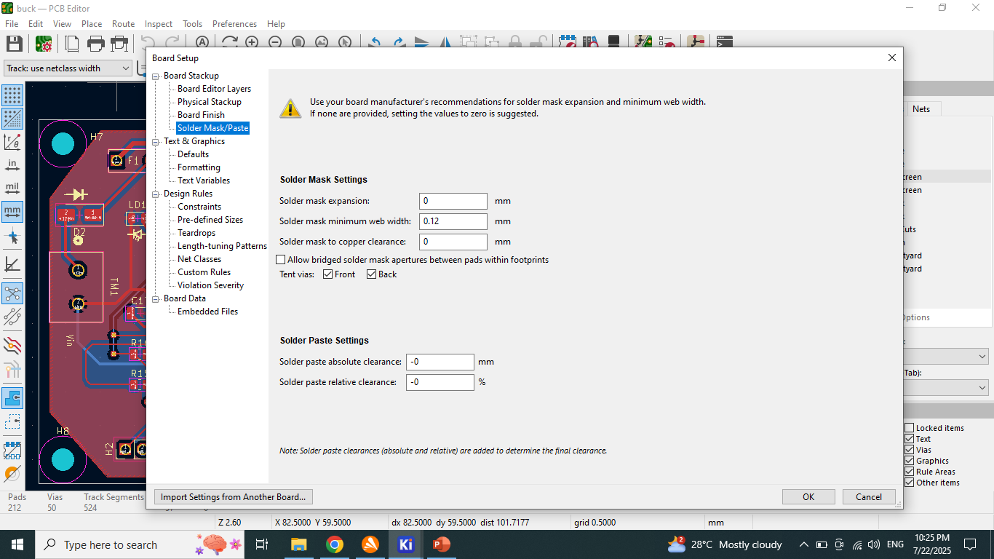Toggle the curved ratsnest lines icon
Image resolution: width=994 pixels, height=559 pixels.
(x=12, y=317)
